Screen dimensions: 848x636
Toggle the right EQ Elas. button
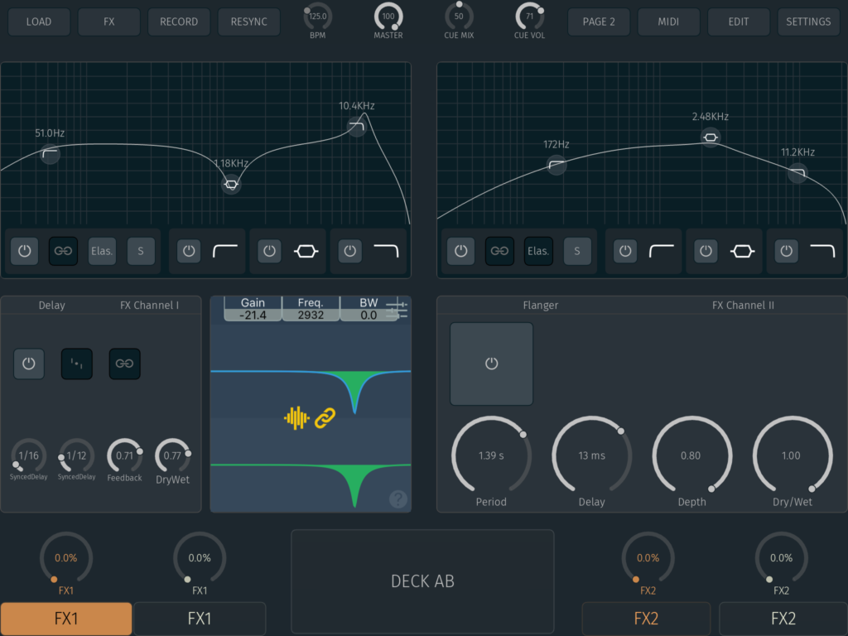538,251
